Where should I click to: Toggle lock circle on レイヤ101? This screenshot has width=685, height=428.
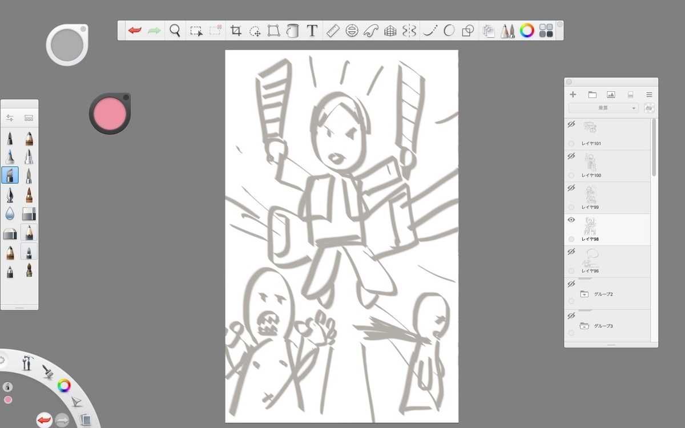click(571, 143)
